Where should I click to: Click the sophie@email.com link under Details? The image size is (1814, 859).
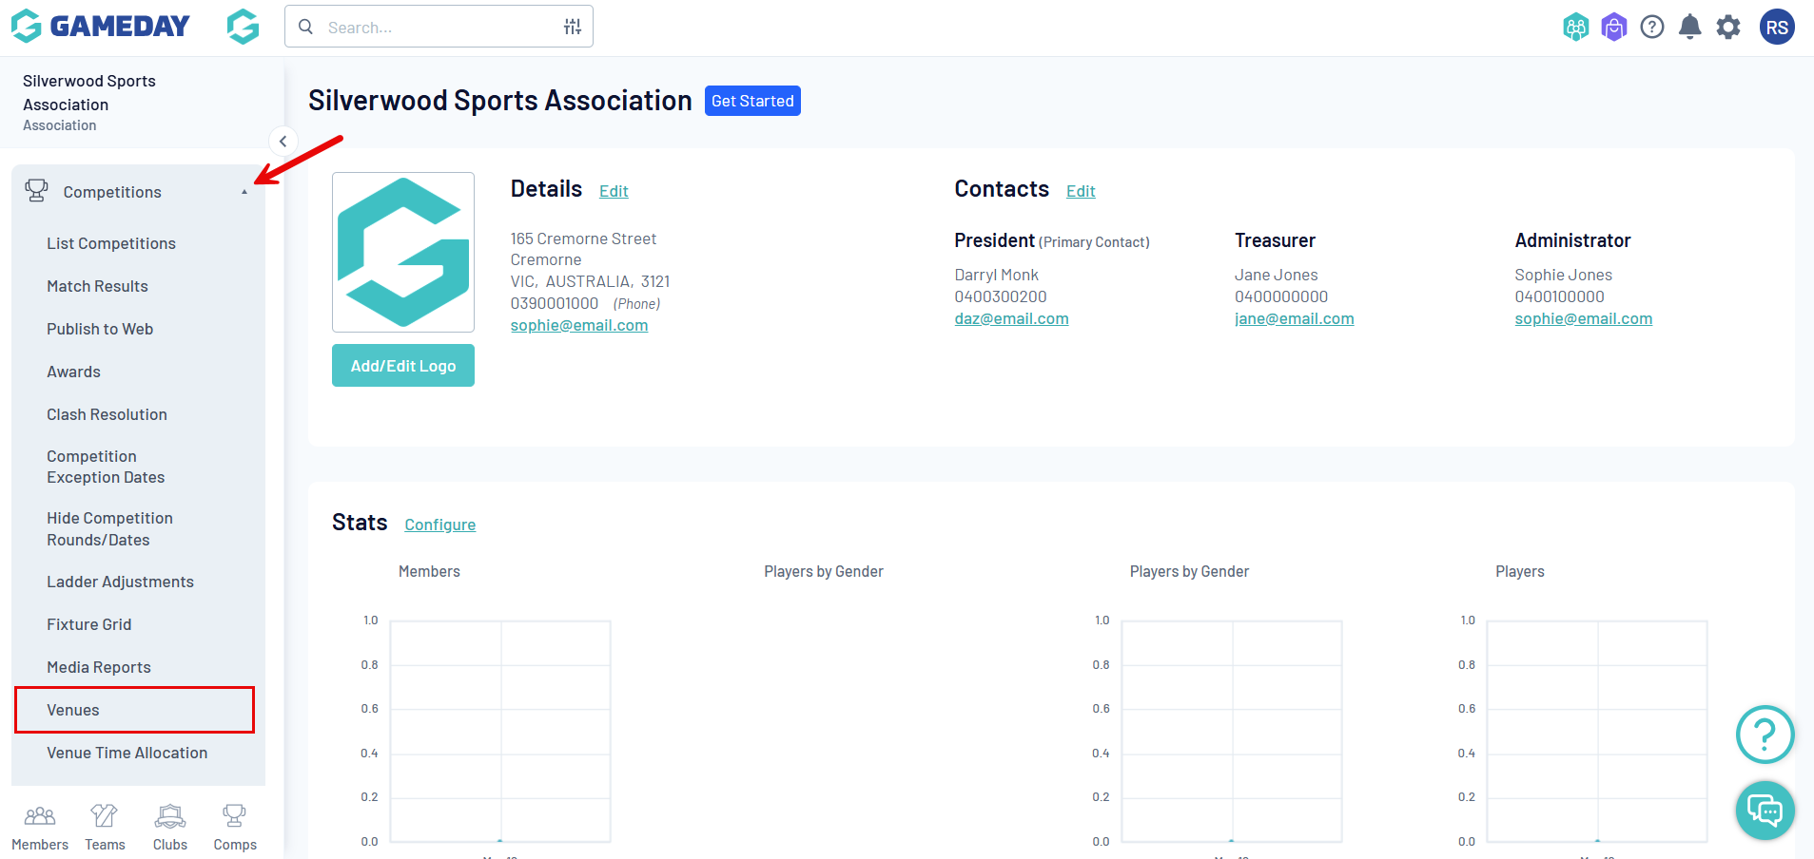(579, 325)
